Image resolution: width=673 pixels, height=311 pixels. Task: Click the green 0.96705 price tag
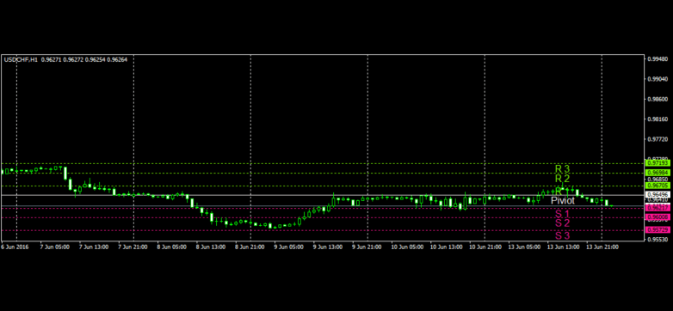point(658,186)
